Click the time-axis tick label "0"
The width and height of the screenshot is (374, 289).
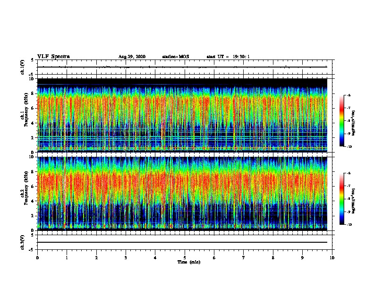pos(37,258)
